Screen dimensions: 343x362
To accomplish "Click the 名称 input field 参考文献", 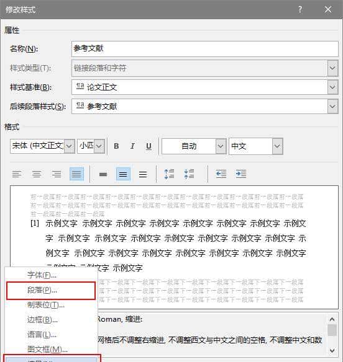I will (205, 49).
